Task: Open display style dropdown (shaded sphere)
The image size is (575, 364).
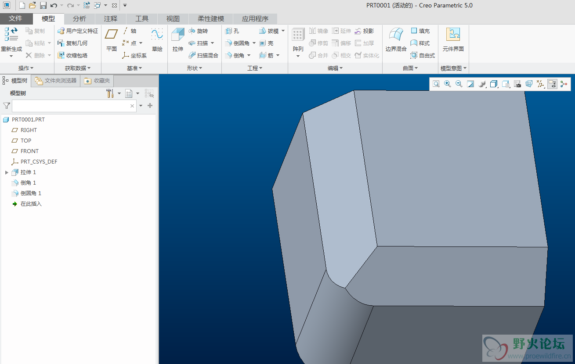Action: tap(482, 84)
